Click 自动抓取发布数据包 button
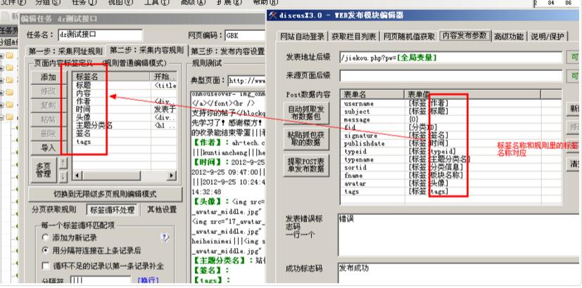 [307, 113]
